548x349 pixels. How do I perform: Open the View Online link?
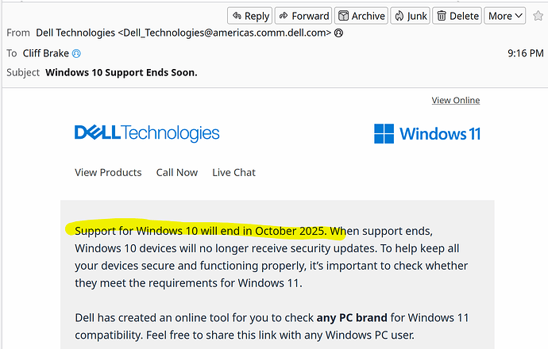[x=455, y=100]
